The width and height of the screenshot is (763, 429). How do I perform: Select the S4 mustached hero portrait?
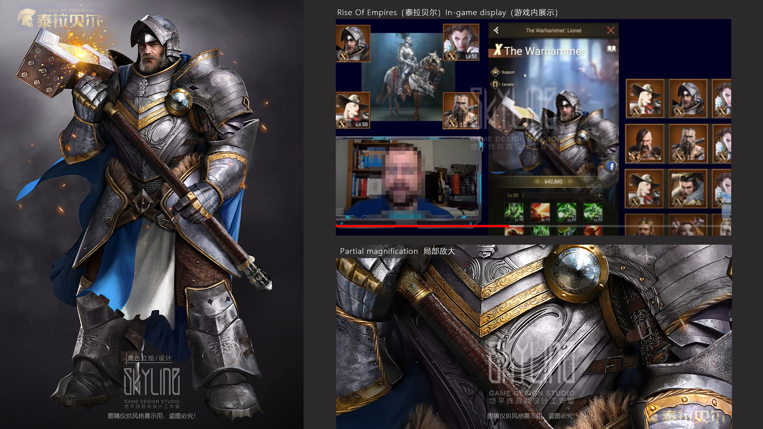point(645,144)
